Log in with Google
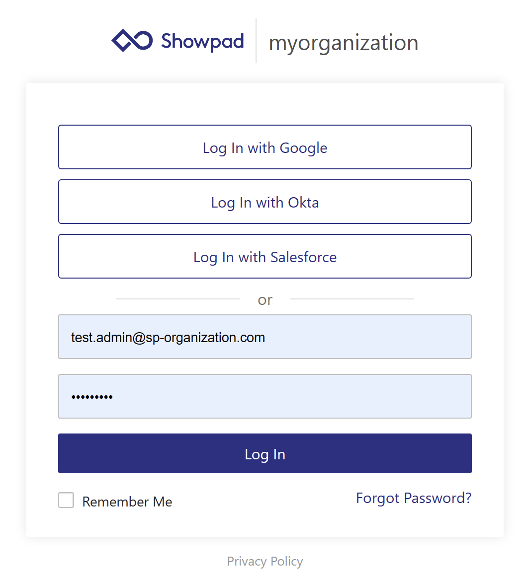This screenshot has width=529, height=577. pos(264,147)
